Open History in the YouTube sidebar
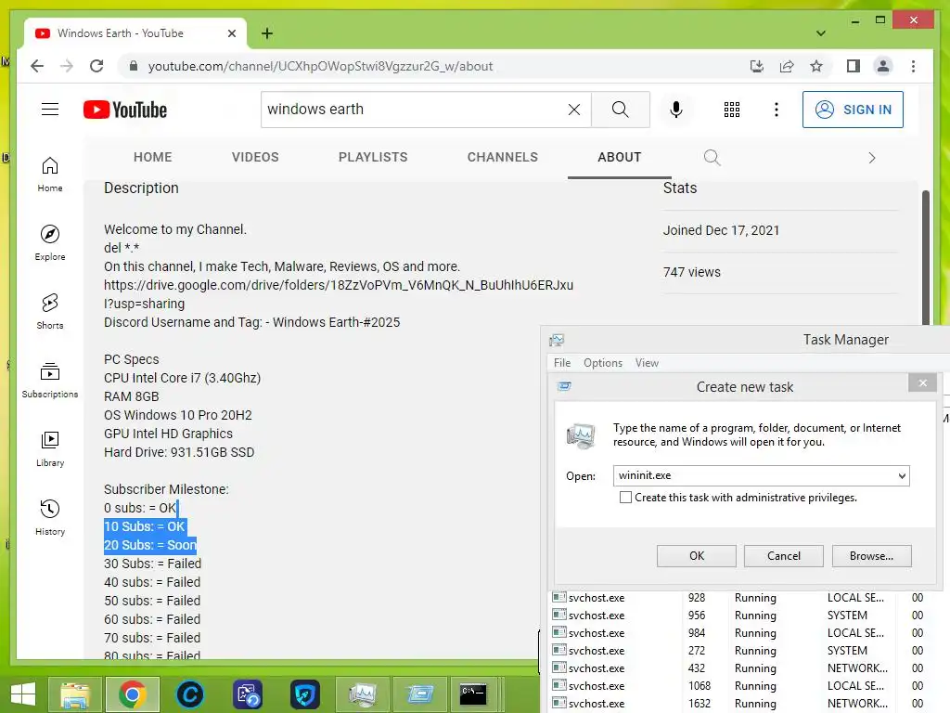This screenshot has height=713, width=950. [50, 517]
